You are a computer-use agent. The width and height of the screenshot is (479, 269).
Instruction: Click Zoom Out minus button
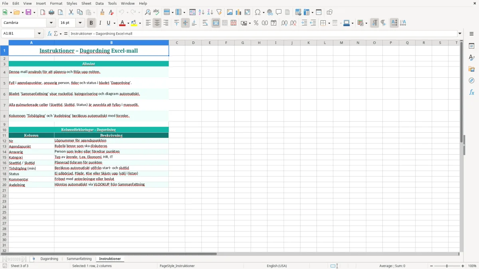coord(431,266)
